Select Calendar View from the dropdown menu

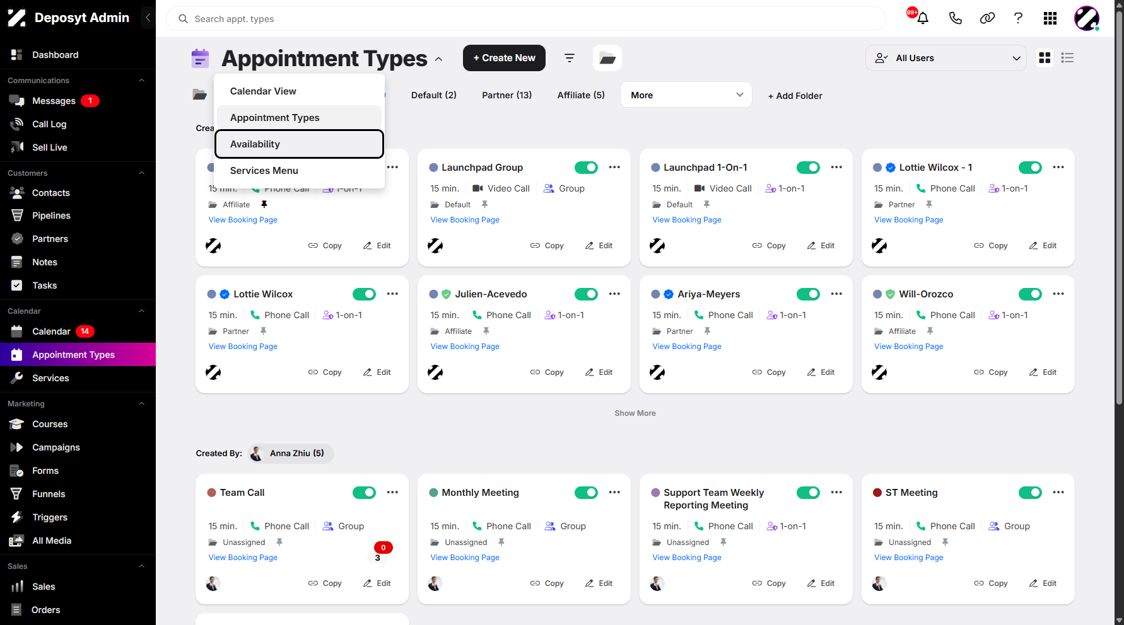coord(299,91)
